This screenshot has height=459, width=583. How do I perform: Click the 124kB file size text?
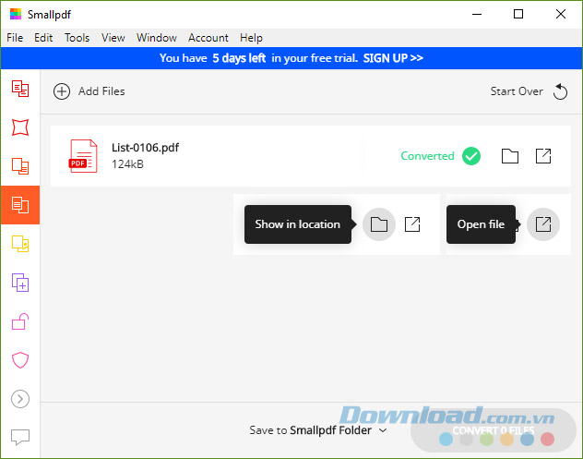(127, 164)
